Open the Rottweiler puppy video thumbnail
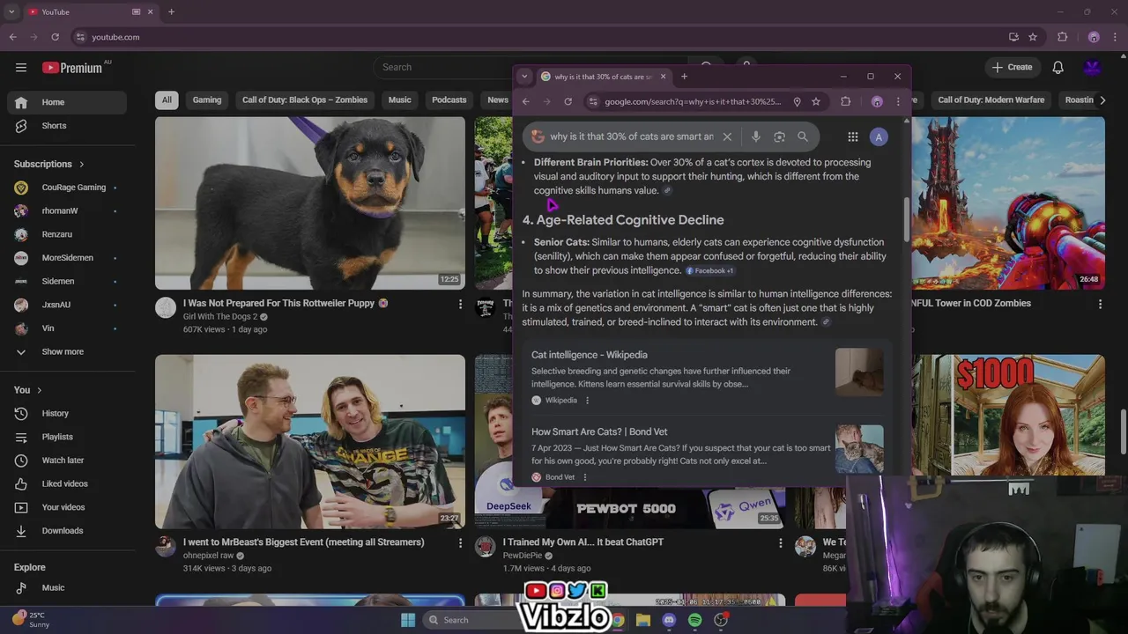The height and width of the screenshot is (634, 1128). [310, 203]
